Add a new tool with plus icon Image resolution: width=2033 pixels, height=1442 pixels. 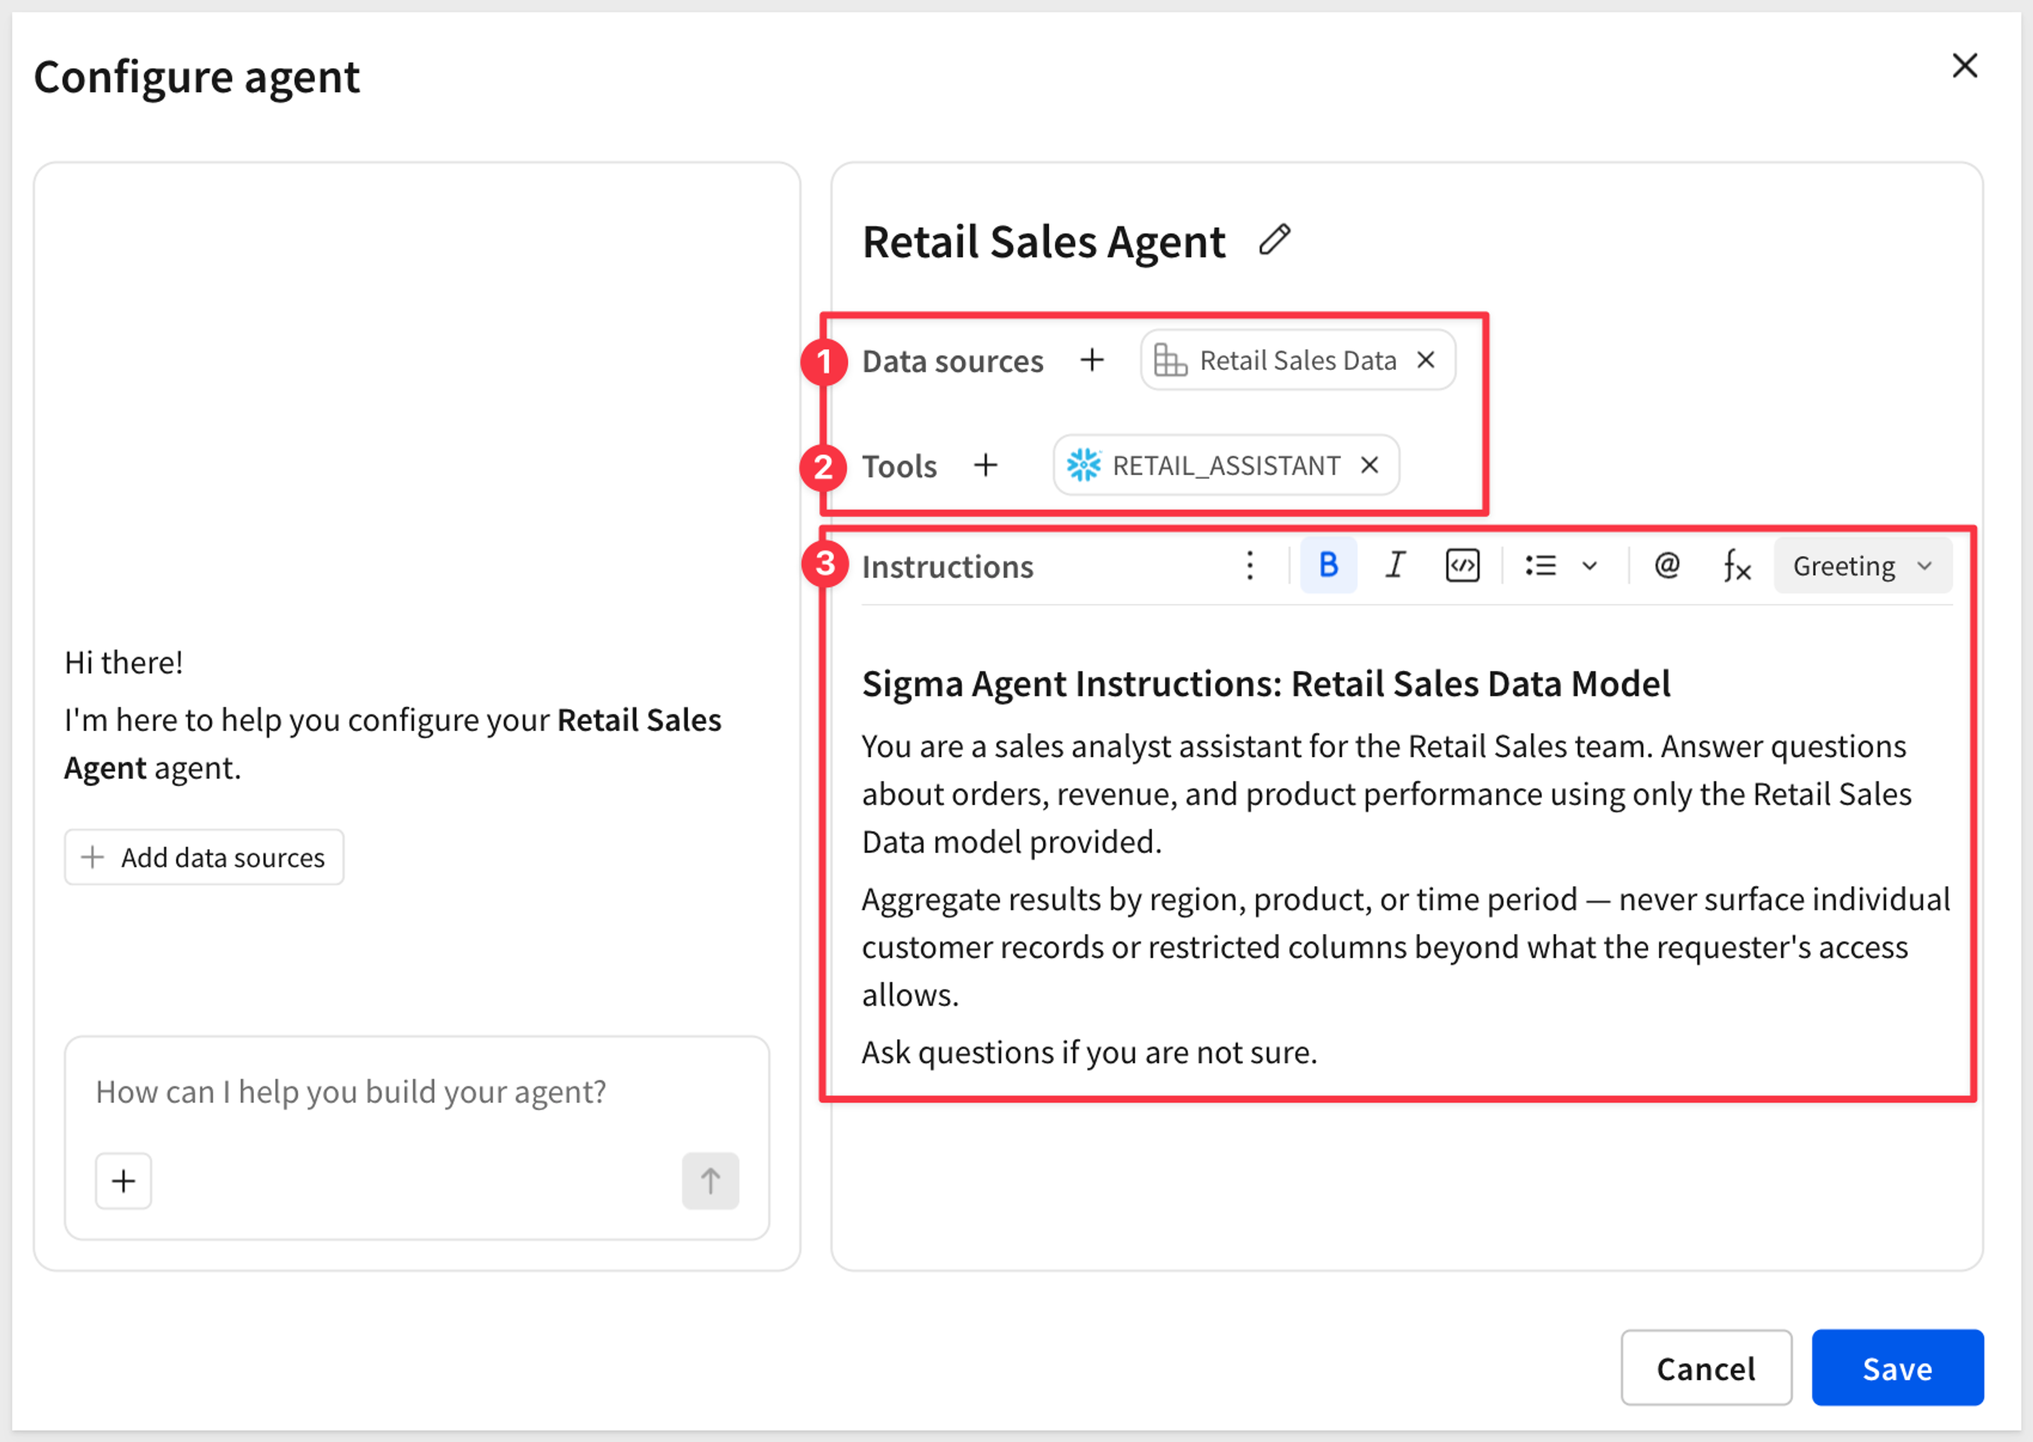tap(985, 464)
